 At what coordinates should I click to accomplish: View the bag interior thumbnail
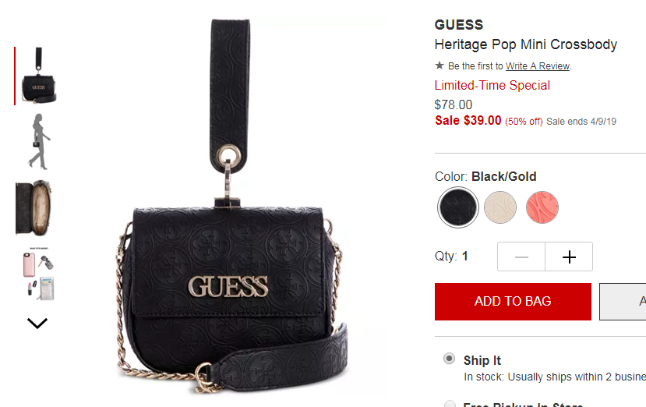click(x=33, y=208)
